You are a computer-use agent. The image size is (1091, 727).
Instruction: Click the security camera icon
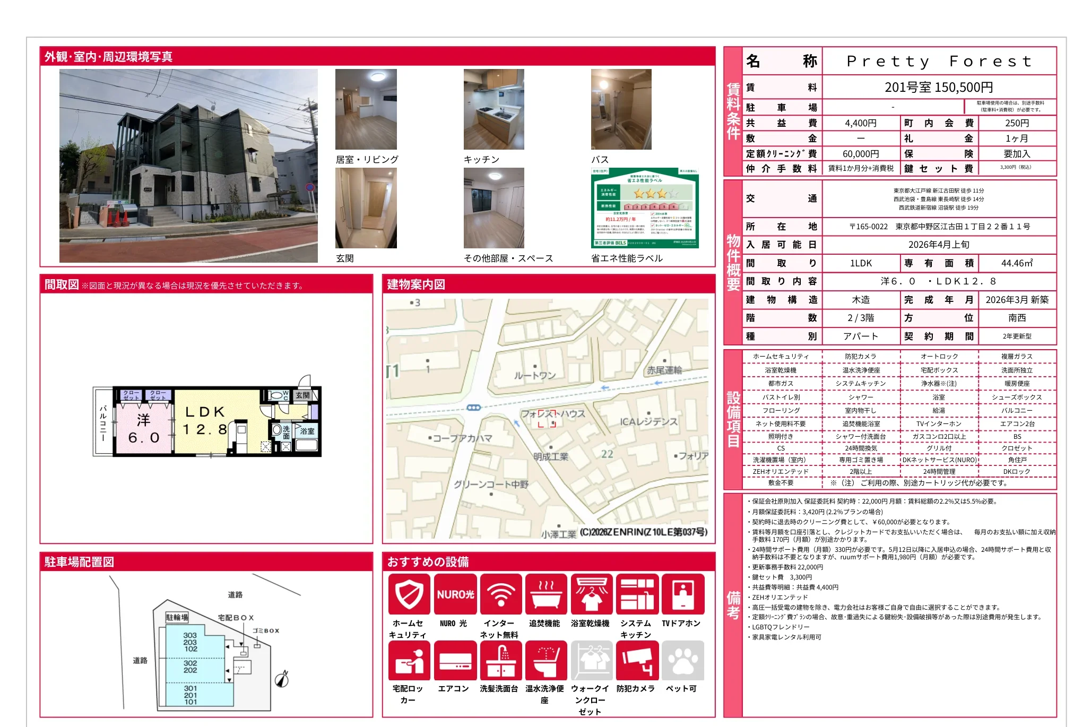pos(637,660)
